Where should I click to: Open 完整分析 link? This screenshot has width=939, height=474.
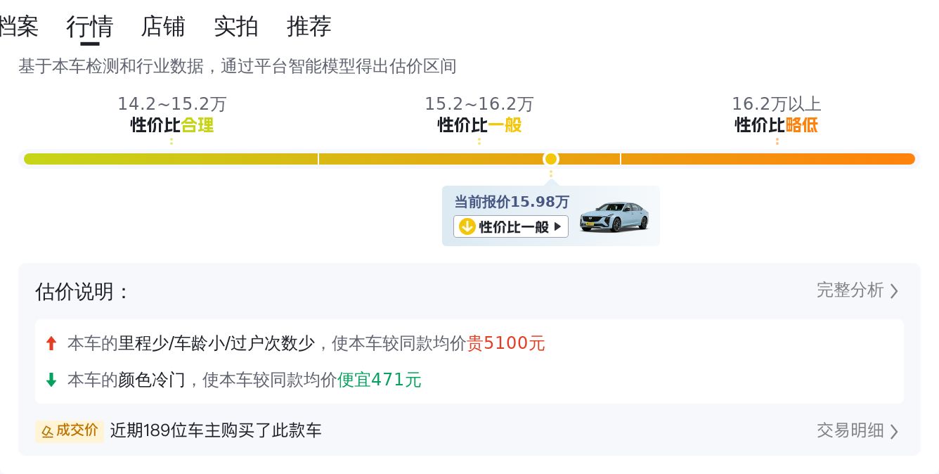tap(850, 290)
